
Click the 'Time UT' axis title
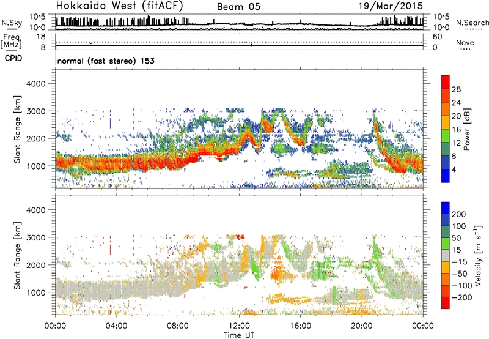(x=239, y=335)
